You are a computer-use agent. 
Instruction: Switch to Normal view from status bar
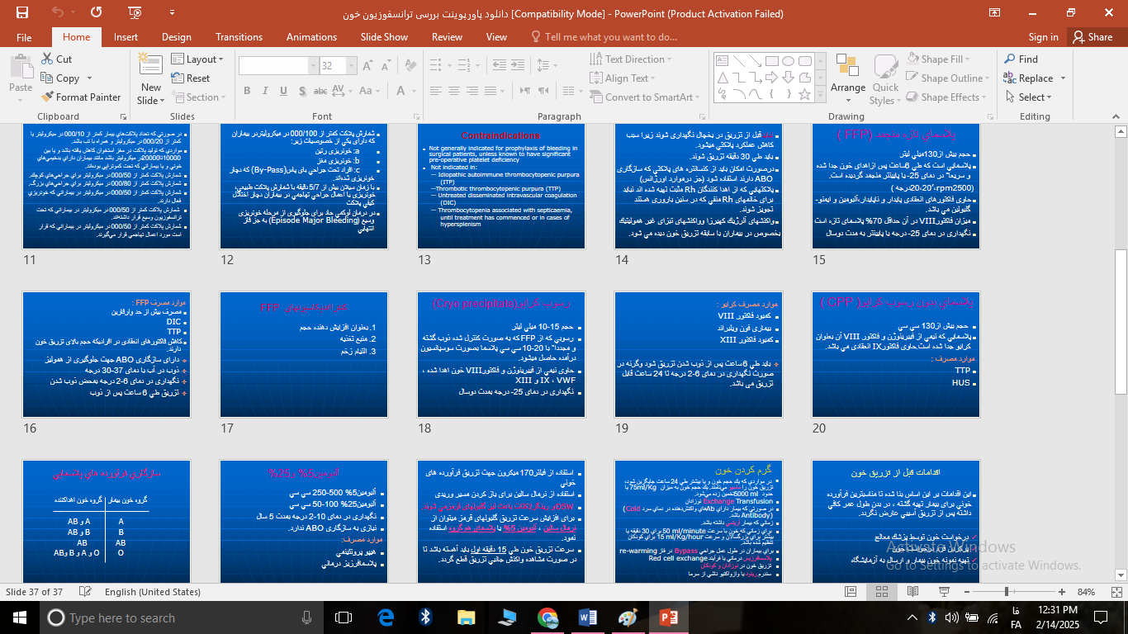851,592
